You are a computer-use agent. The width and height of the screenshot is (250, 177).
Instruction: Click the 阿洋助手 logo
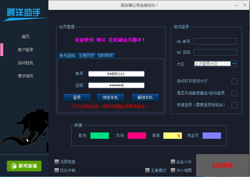tap(24, 14)
